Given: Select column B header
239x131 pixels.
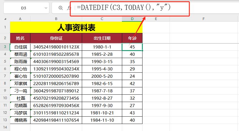Looking at the screenshot, I should pyautogui.click(x=56, y=19).
